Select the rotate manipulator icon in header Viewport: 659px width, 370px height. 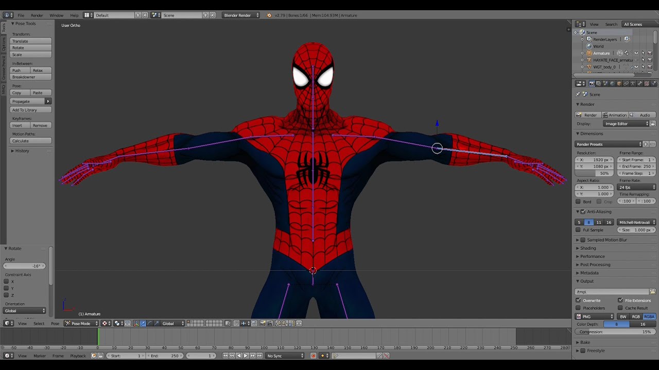[x=150, y=323]
